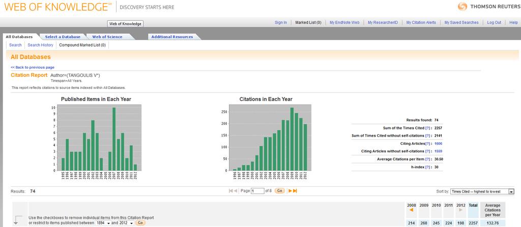This screenshot has height=227, width=521.
Task: Click the Web of Knowledge button
Action: pyautogui.click(x=125, y=24)
